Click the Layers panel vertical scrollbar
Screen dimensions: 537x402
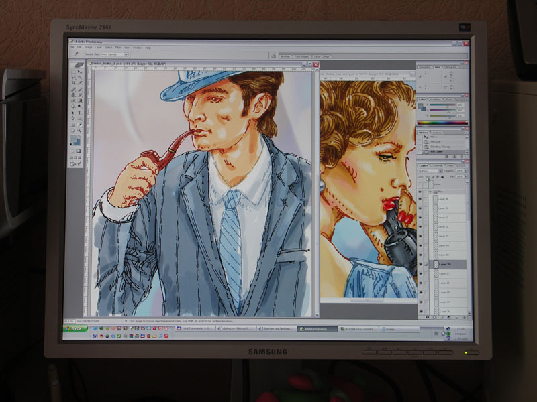469,247
